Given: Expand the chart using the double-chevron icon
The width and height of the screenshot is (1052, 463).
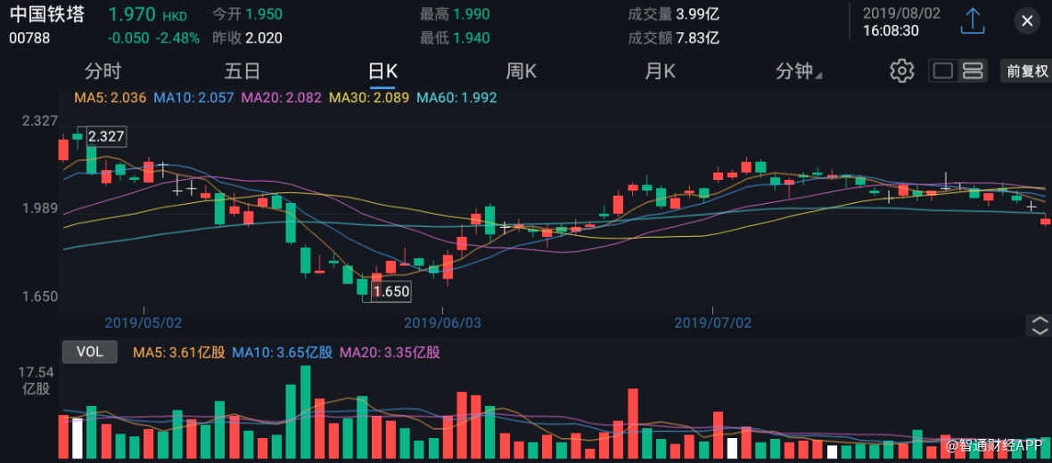Looking at the screenshot, I should 1040,325.
